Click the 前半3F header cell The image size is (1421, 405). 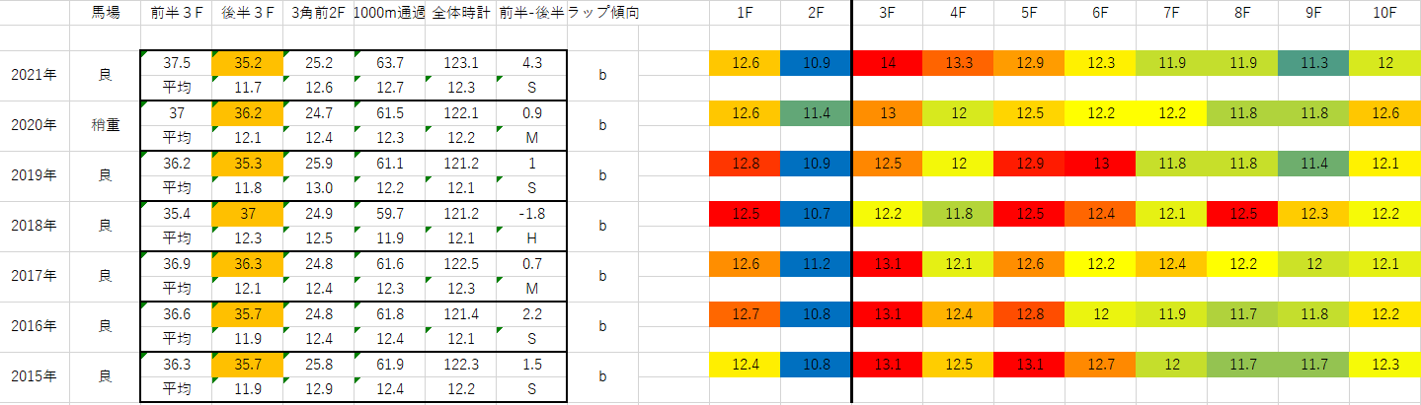point(176,14)
